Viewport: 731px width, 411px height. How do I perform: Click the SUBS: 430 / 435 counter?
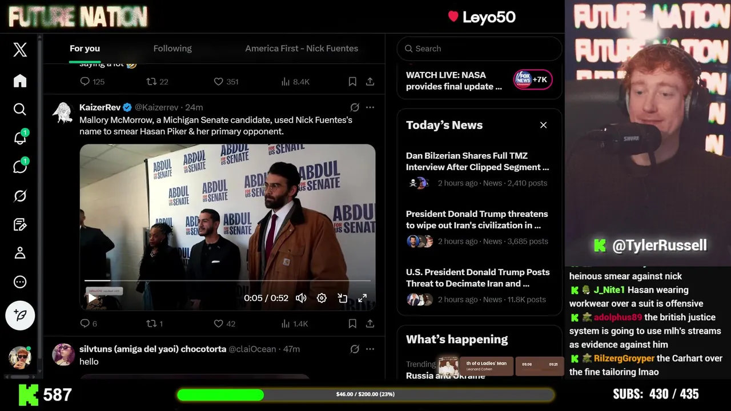(656, 394)
